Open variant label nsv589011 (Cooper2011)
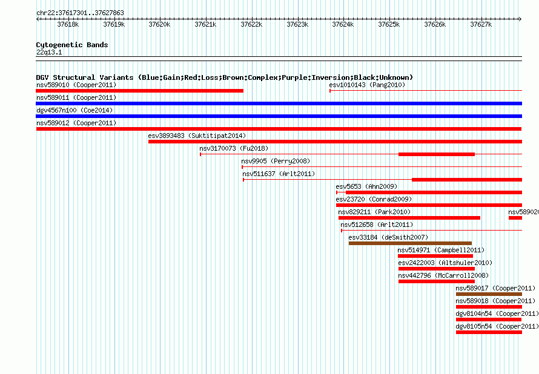Screen dimensions: 539x374 tap(76, 97)
